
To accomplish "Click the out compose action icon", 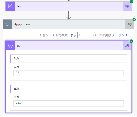I will 10,45.
